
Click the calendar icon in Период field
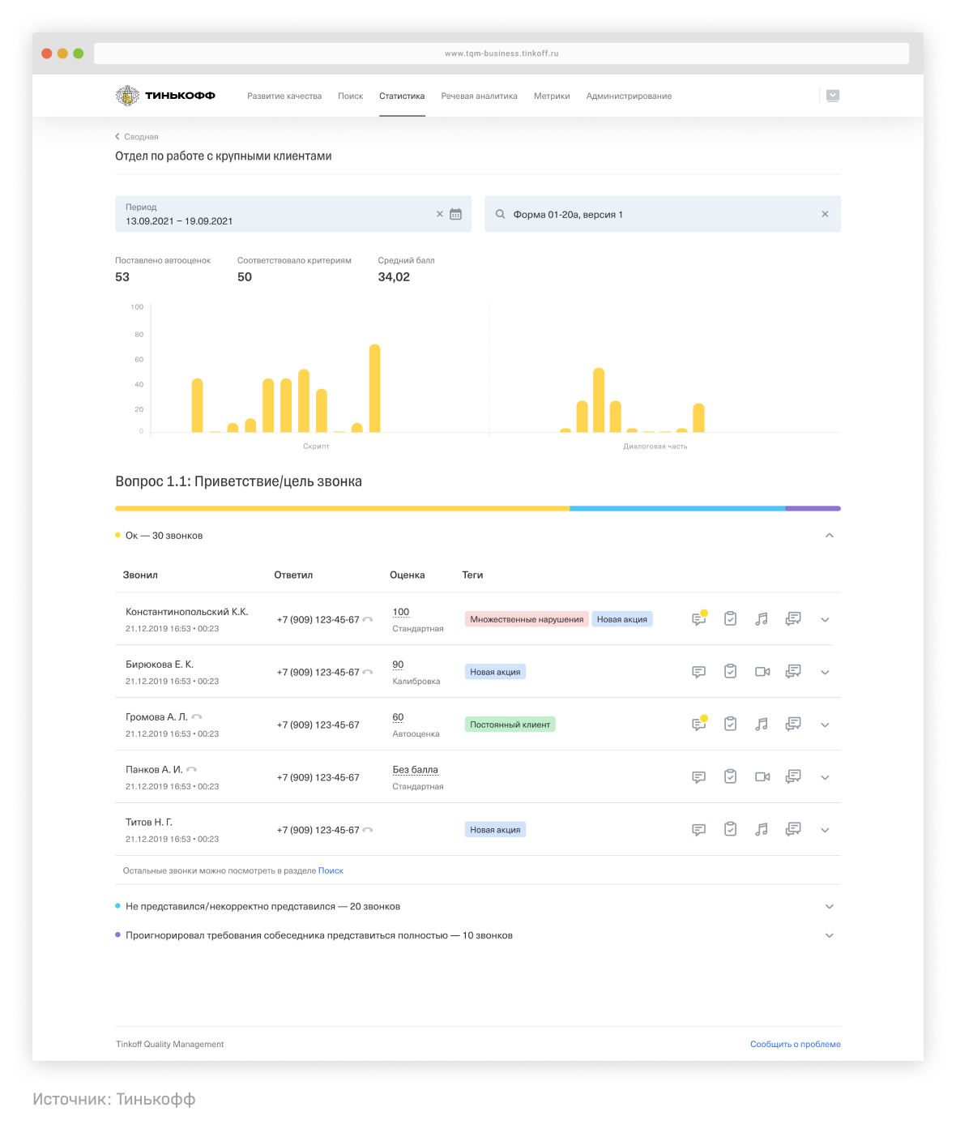(456, 215)
